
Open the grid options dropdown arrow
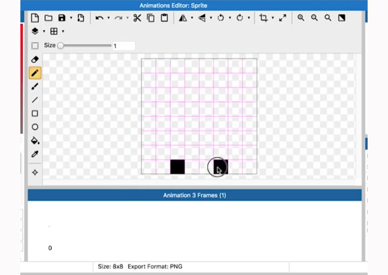(63, 31)
